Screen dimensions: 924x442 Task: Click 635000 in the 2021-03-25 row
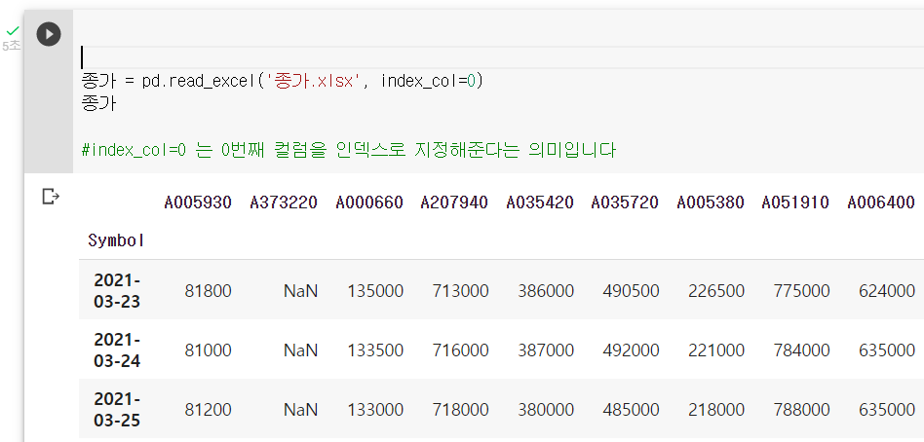click(887, 410)
